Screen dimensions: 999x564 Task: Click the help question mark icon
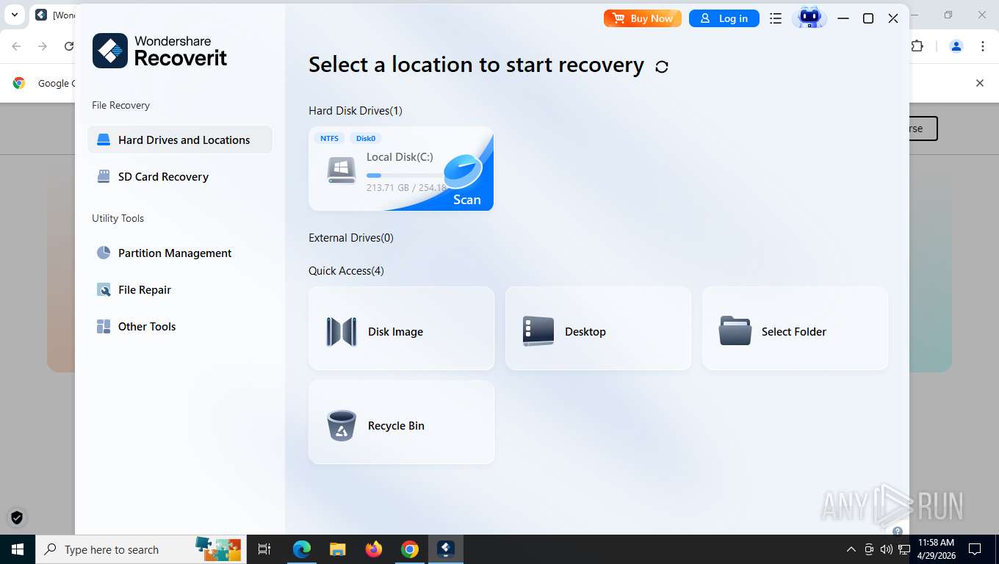pyautogui.click(x=897, y=530)
